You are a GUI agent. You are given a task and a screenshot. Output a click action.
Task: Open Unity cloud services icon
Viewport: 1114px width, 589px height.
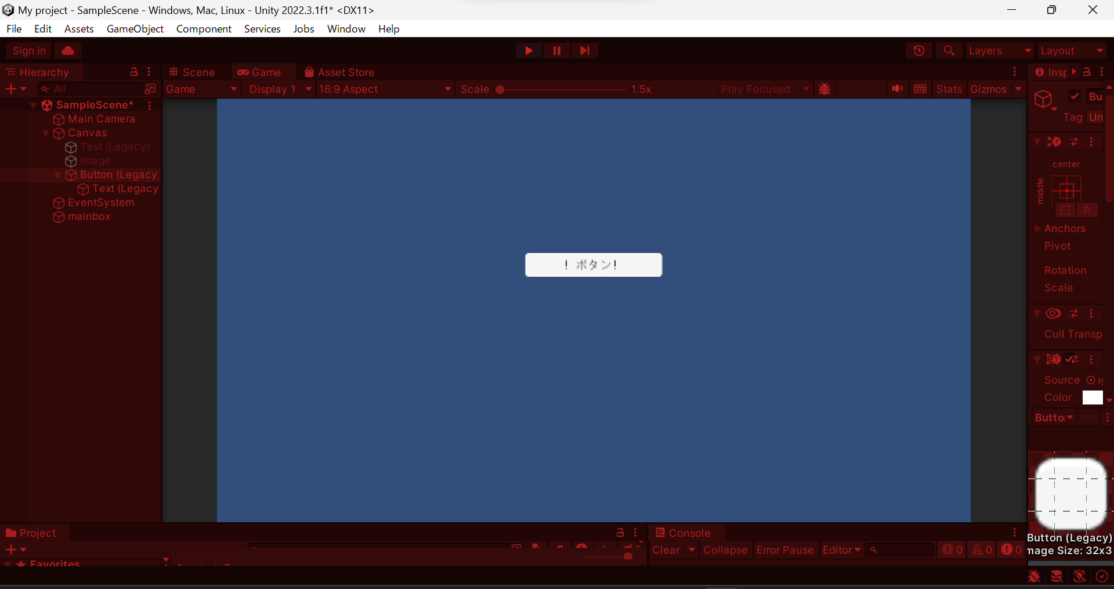pyautogui.click(x=68, y=50)
